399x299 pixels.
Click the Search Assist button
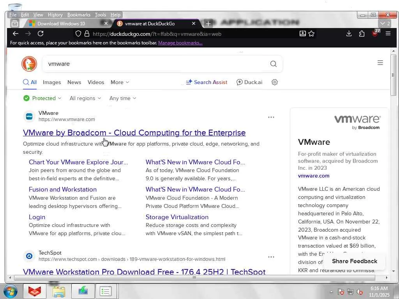pos(207,82)
